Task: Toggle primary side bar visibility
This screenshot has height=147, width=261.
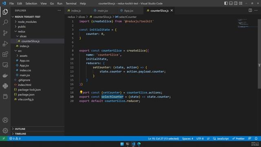Action: click(x=226, y=3)
